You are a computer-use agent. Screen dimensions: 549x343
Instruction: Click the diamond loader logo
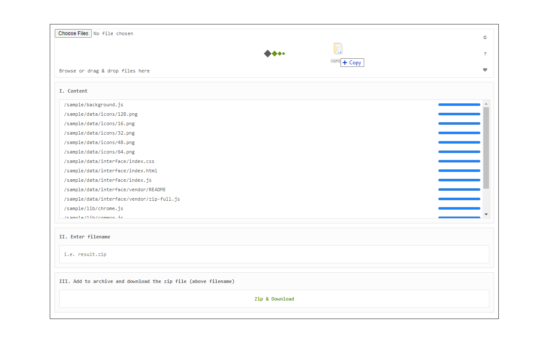[274, 54]
